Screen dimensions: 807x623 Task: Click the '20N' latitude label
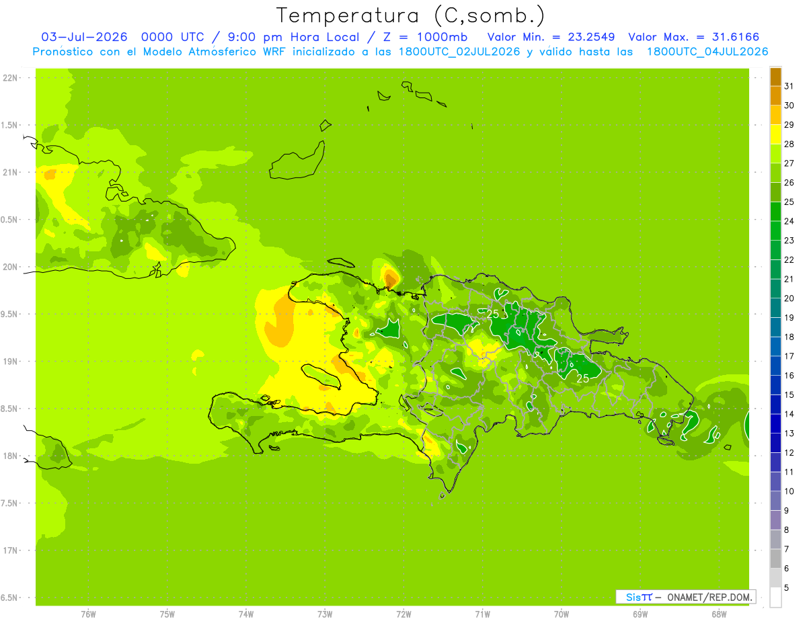coord(9,267)
